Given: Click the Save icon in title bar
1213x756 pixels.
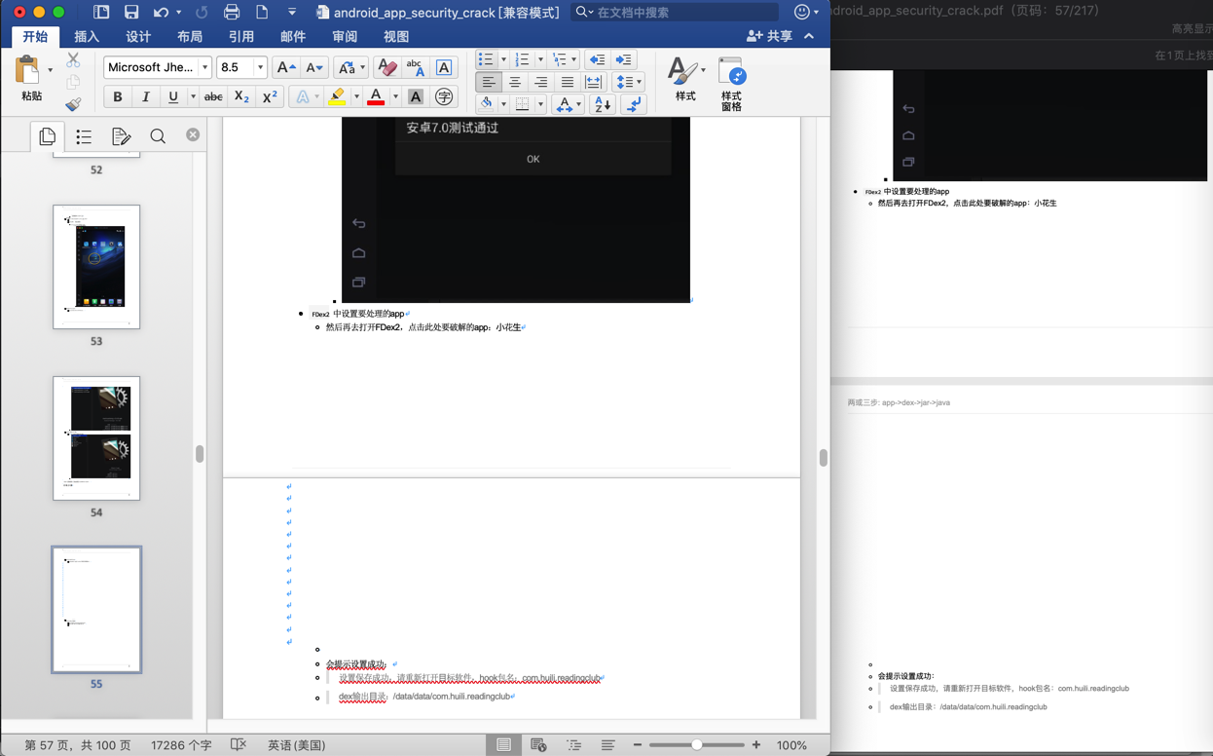Looking at the screenshot, I should 131,12.
